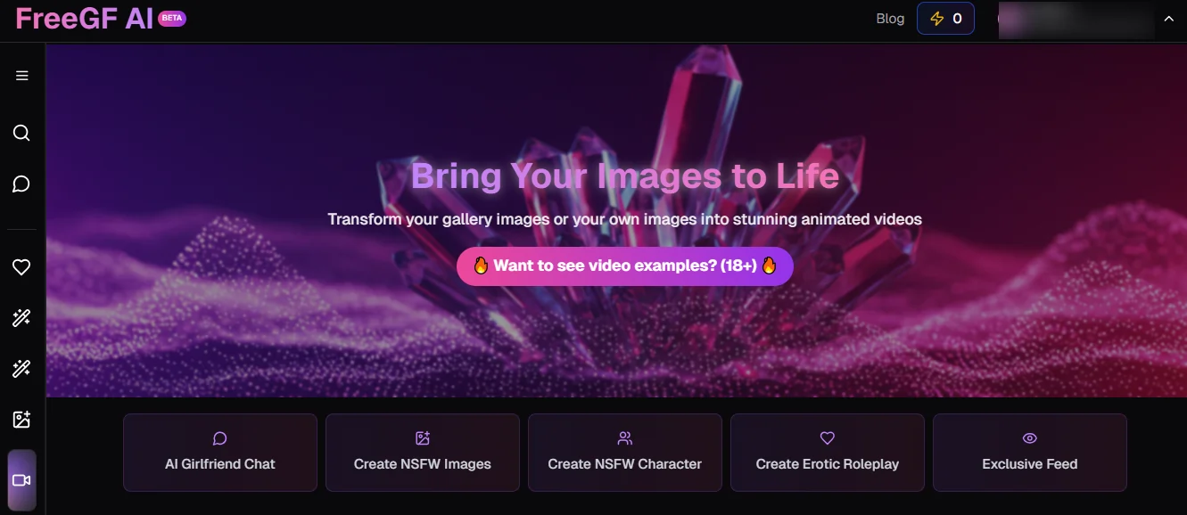Click the lower magic wand sidebar icon
The width and height of the screenshot is (1187, 515).
[22, 369]
